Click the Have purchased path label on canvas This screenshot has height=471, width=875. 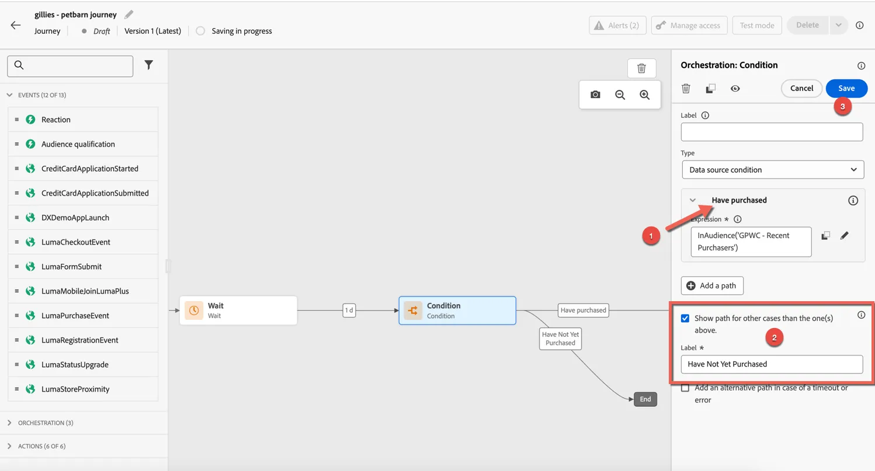click(x=584, y=310)
